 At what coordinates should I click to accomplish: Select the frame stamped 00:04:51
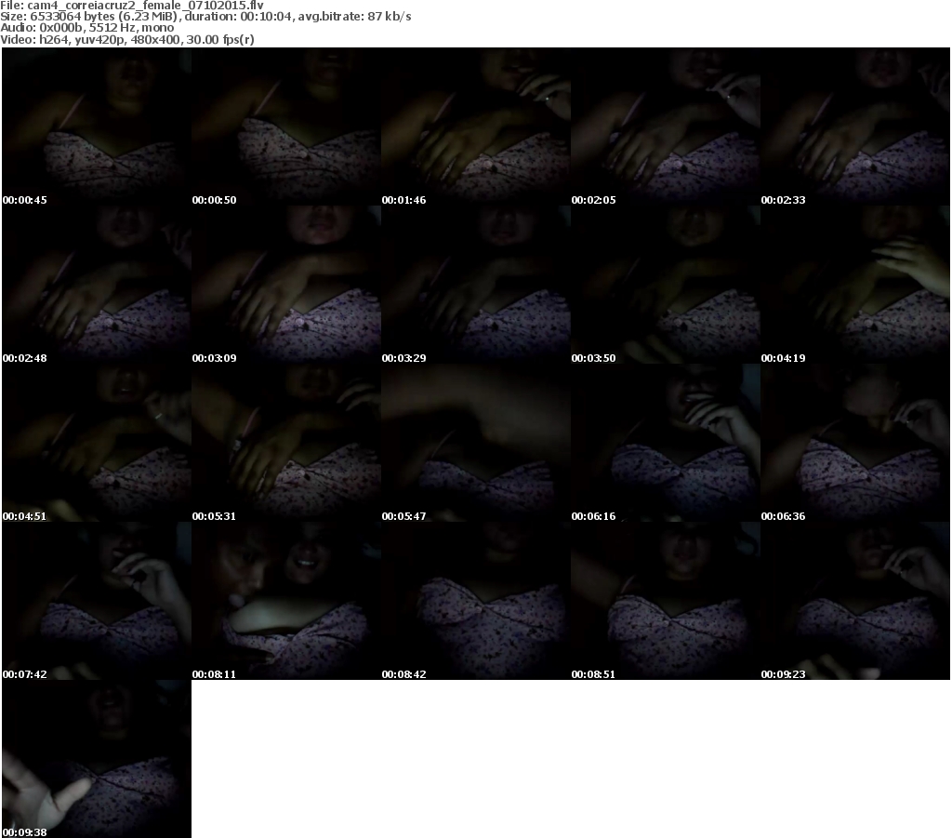coord(97,443)
